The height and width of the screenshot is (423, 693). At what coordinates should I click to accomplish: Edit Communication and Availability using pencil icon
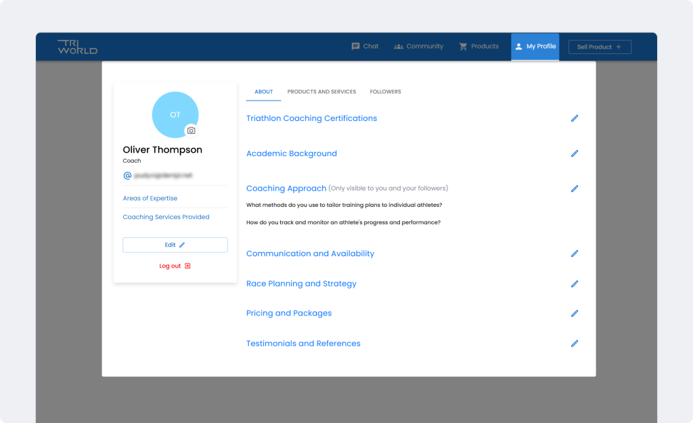click(575, 253)
